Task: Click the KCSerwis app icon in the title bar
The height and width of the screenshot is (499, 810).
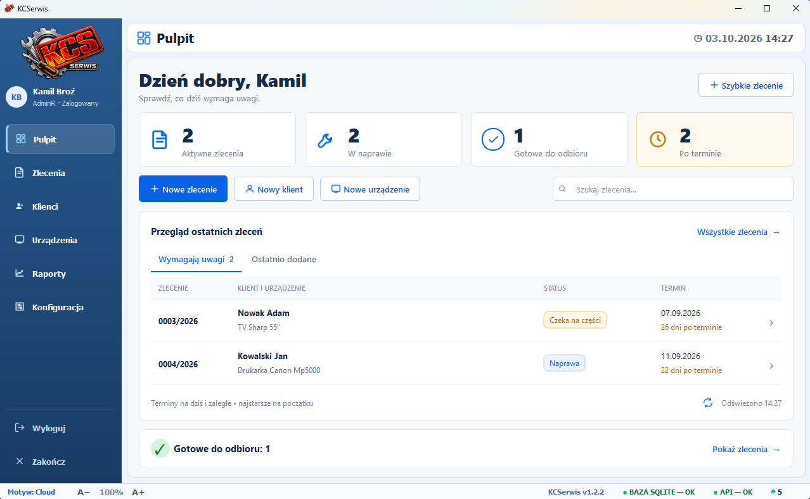Action: click(x=10, y=8)
